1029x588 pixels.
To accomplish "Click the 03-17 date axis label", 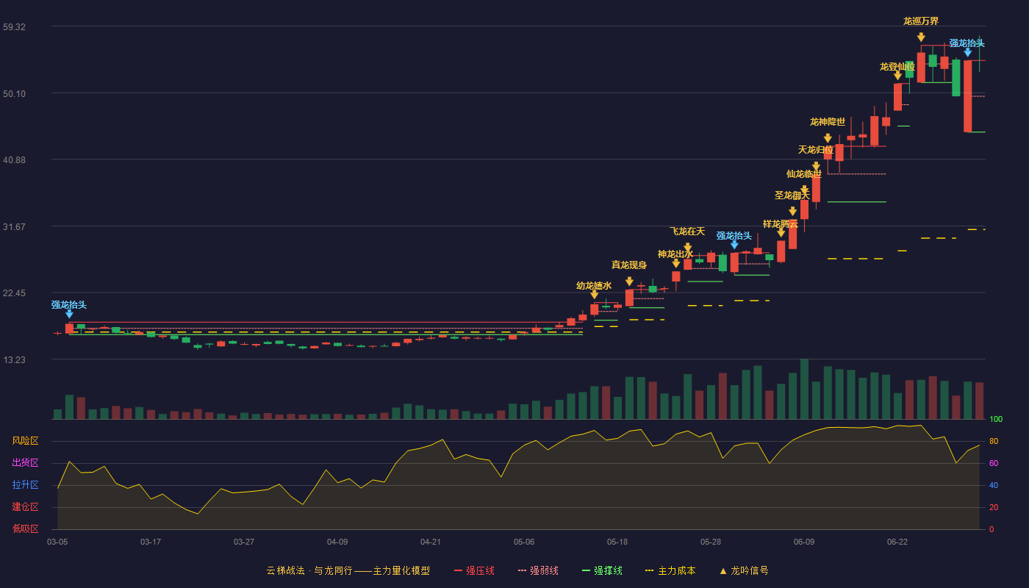I will (151, 542).
